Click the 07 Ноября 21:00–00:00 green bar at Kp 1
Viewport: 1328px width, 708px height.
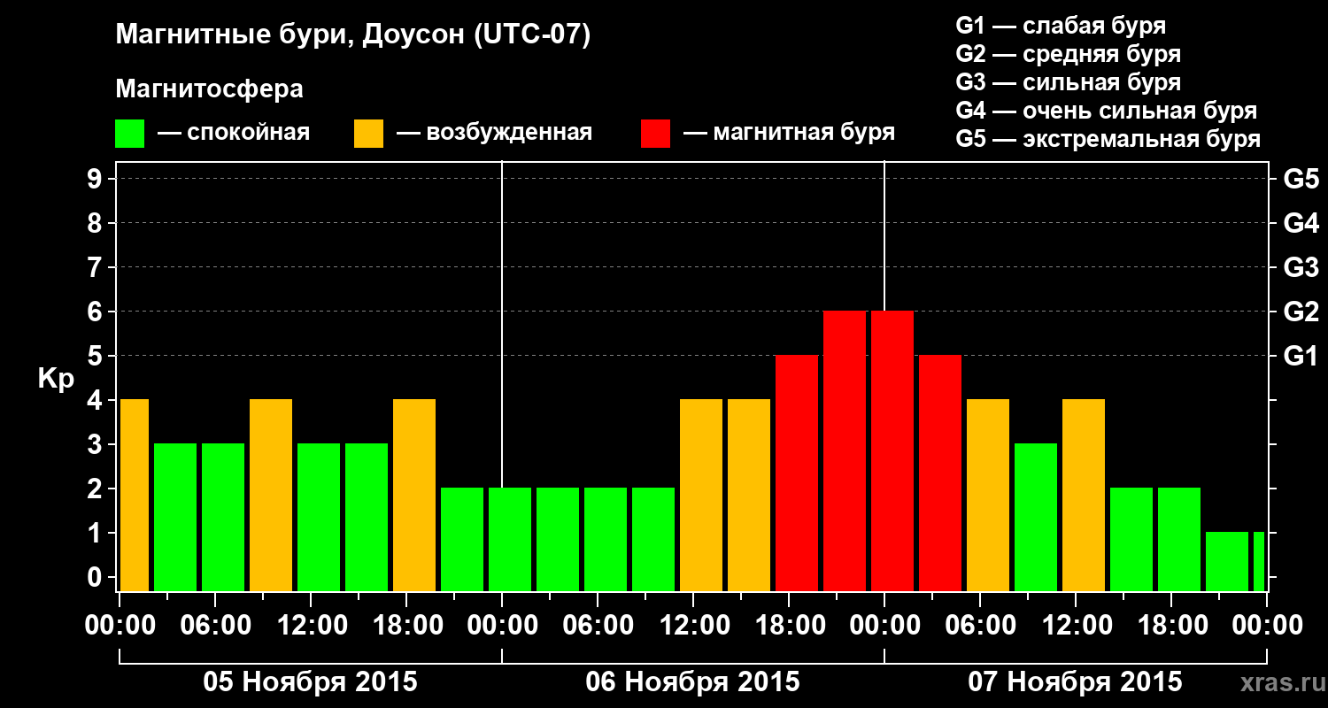click(1227, 561)
